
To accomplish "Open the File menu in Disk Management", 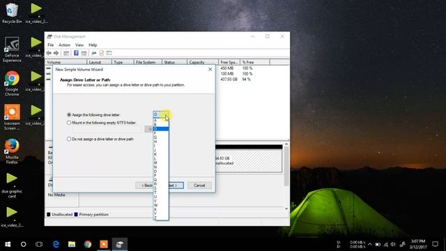I will point(51,45).
